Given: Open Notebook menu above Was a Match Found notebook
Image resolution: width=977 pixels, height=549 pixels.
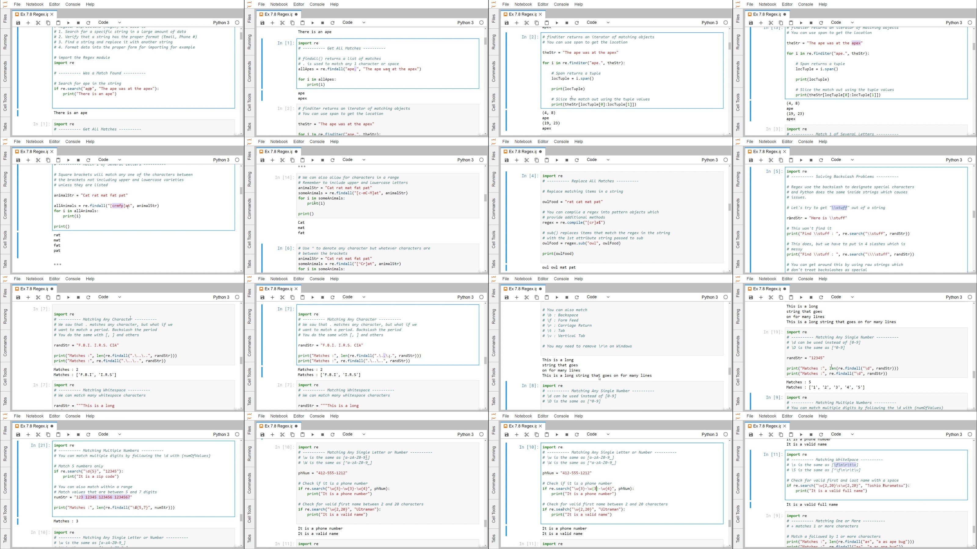Looking at the screenshot, I should tap(35, 4).
